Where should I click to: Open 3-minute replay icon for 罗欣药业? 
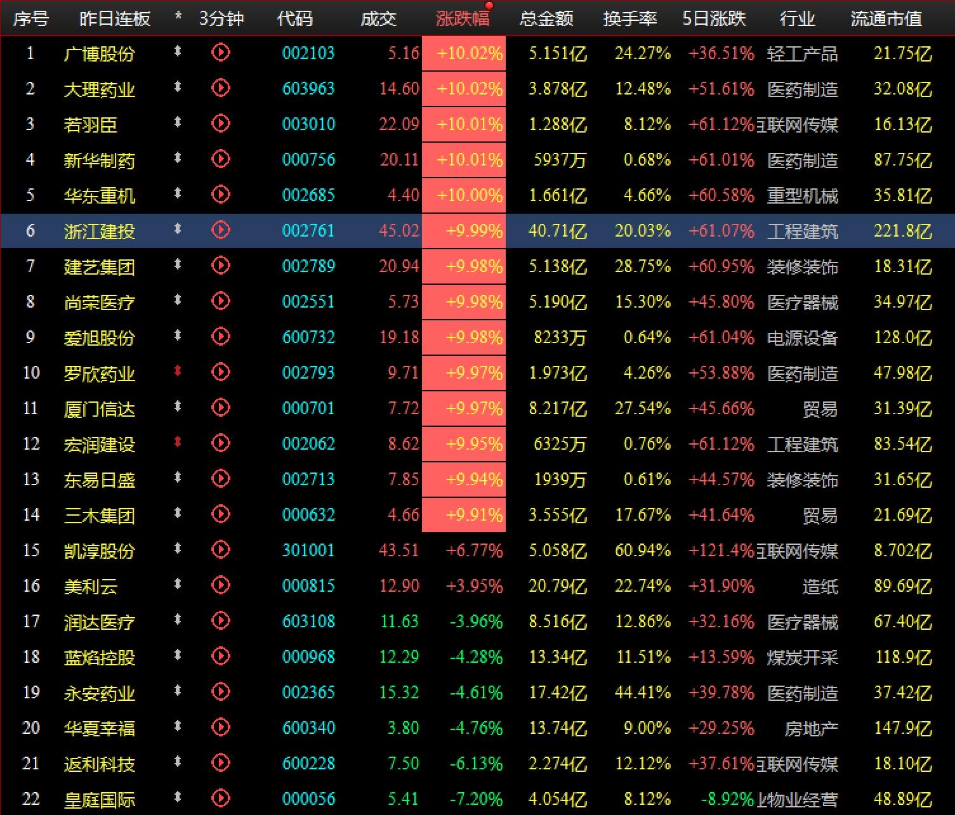pyautogui.click(x=220, y=372)
